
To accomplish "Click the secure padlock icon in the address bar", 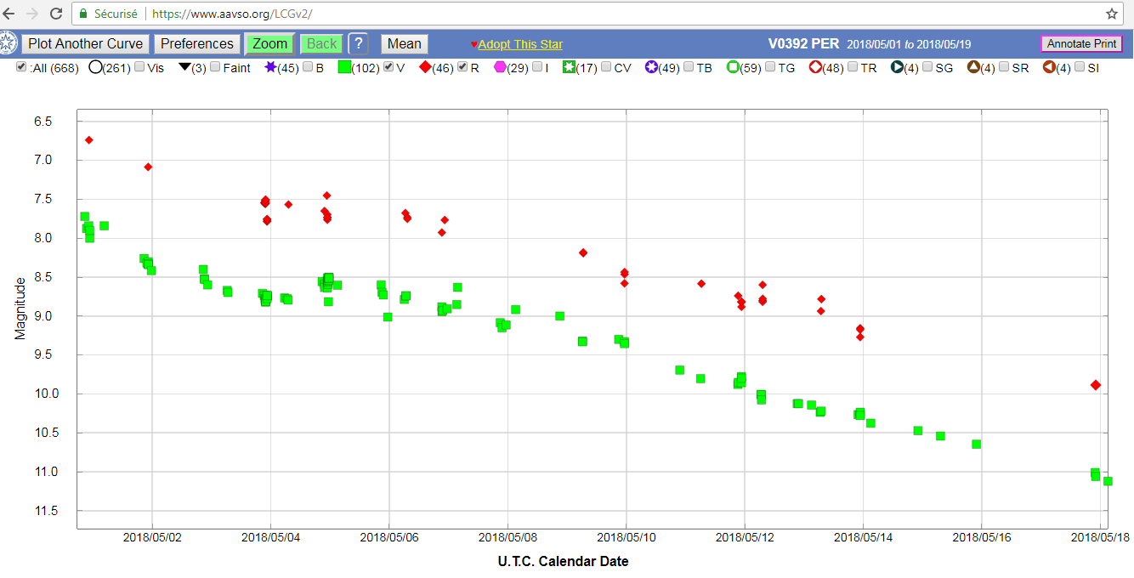I will (83, 14).
